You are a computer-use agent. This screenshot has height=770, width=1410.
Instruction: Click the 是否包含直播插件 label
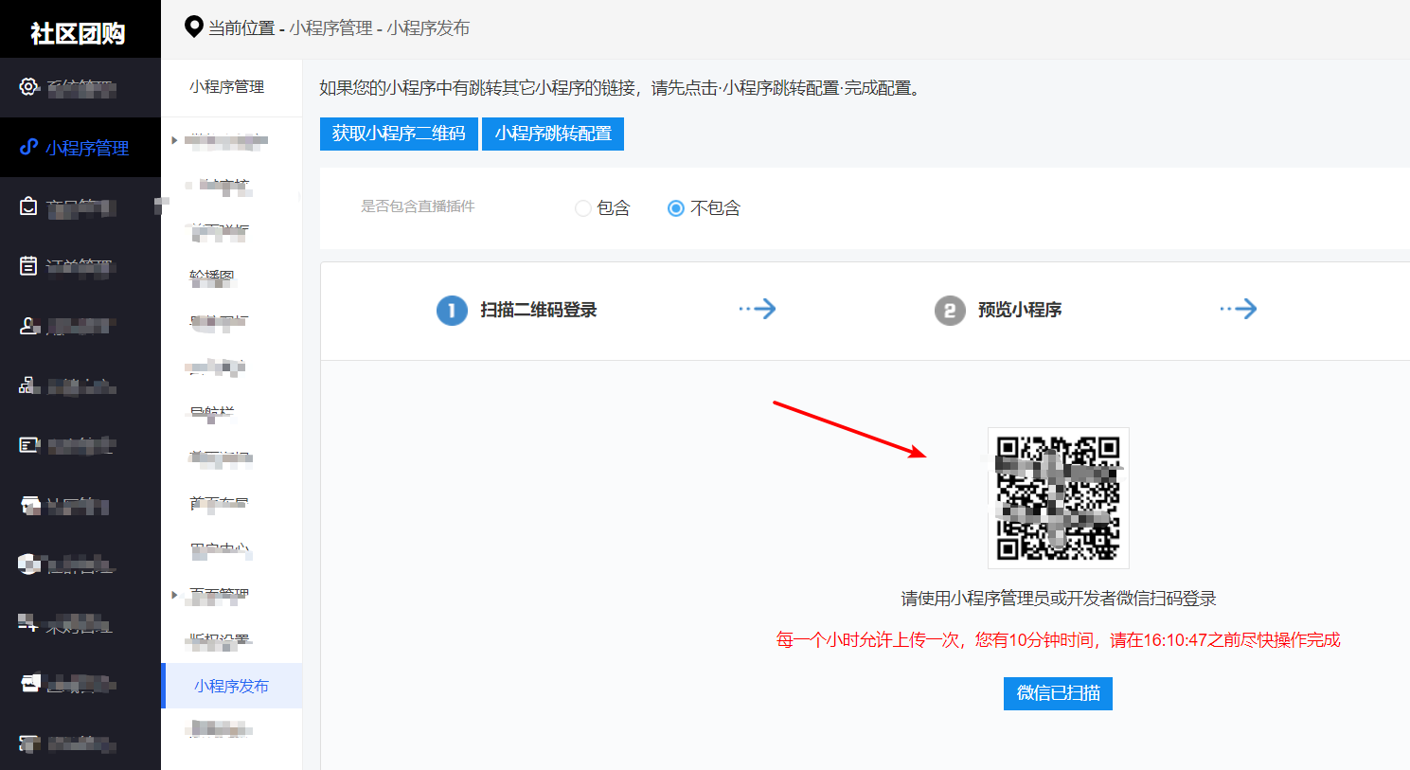pyautogui.click(x=418, y=206)
